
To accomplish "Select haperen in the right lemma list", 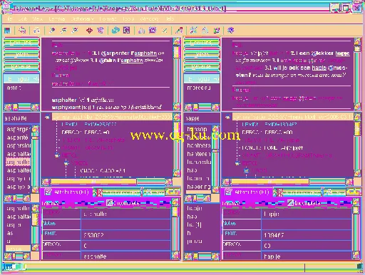I will tap(198, 178).
